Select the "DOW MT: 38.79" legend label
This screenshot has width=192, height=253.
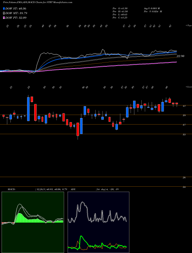[17, 13]
